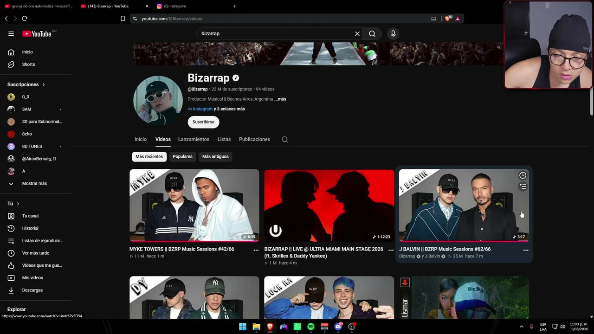Expand the Suscripciones section
The height and width of the screenshot is (334, 594).
point(26,84)
